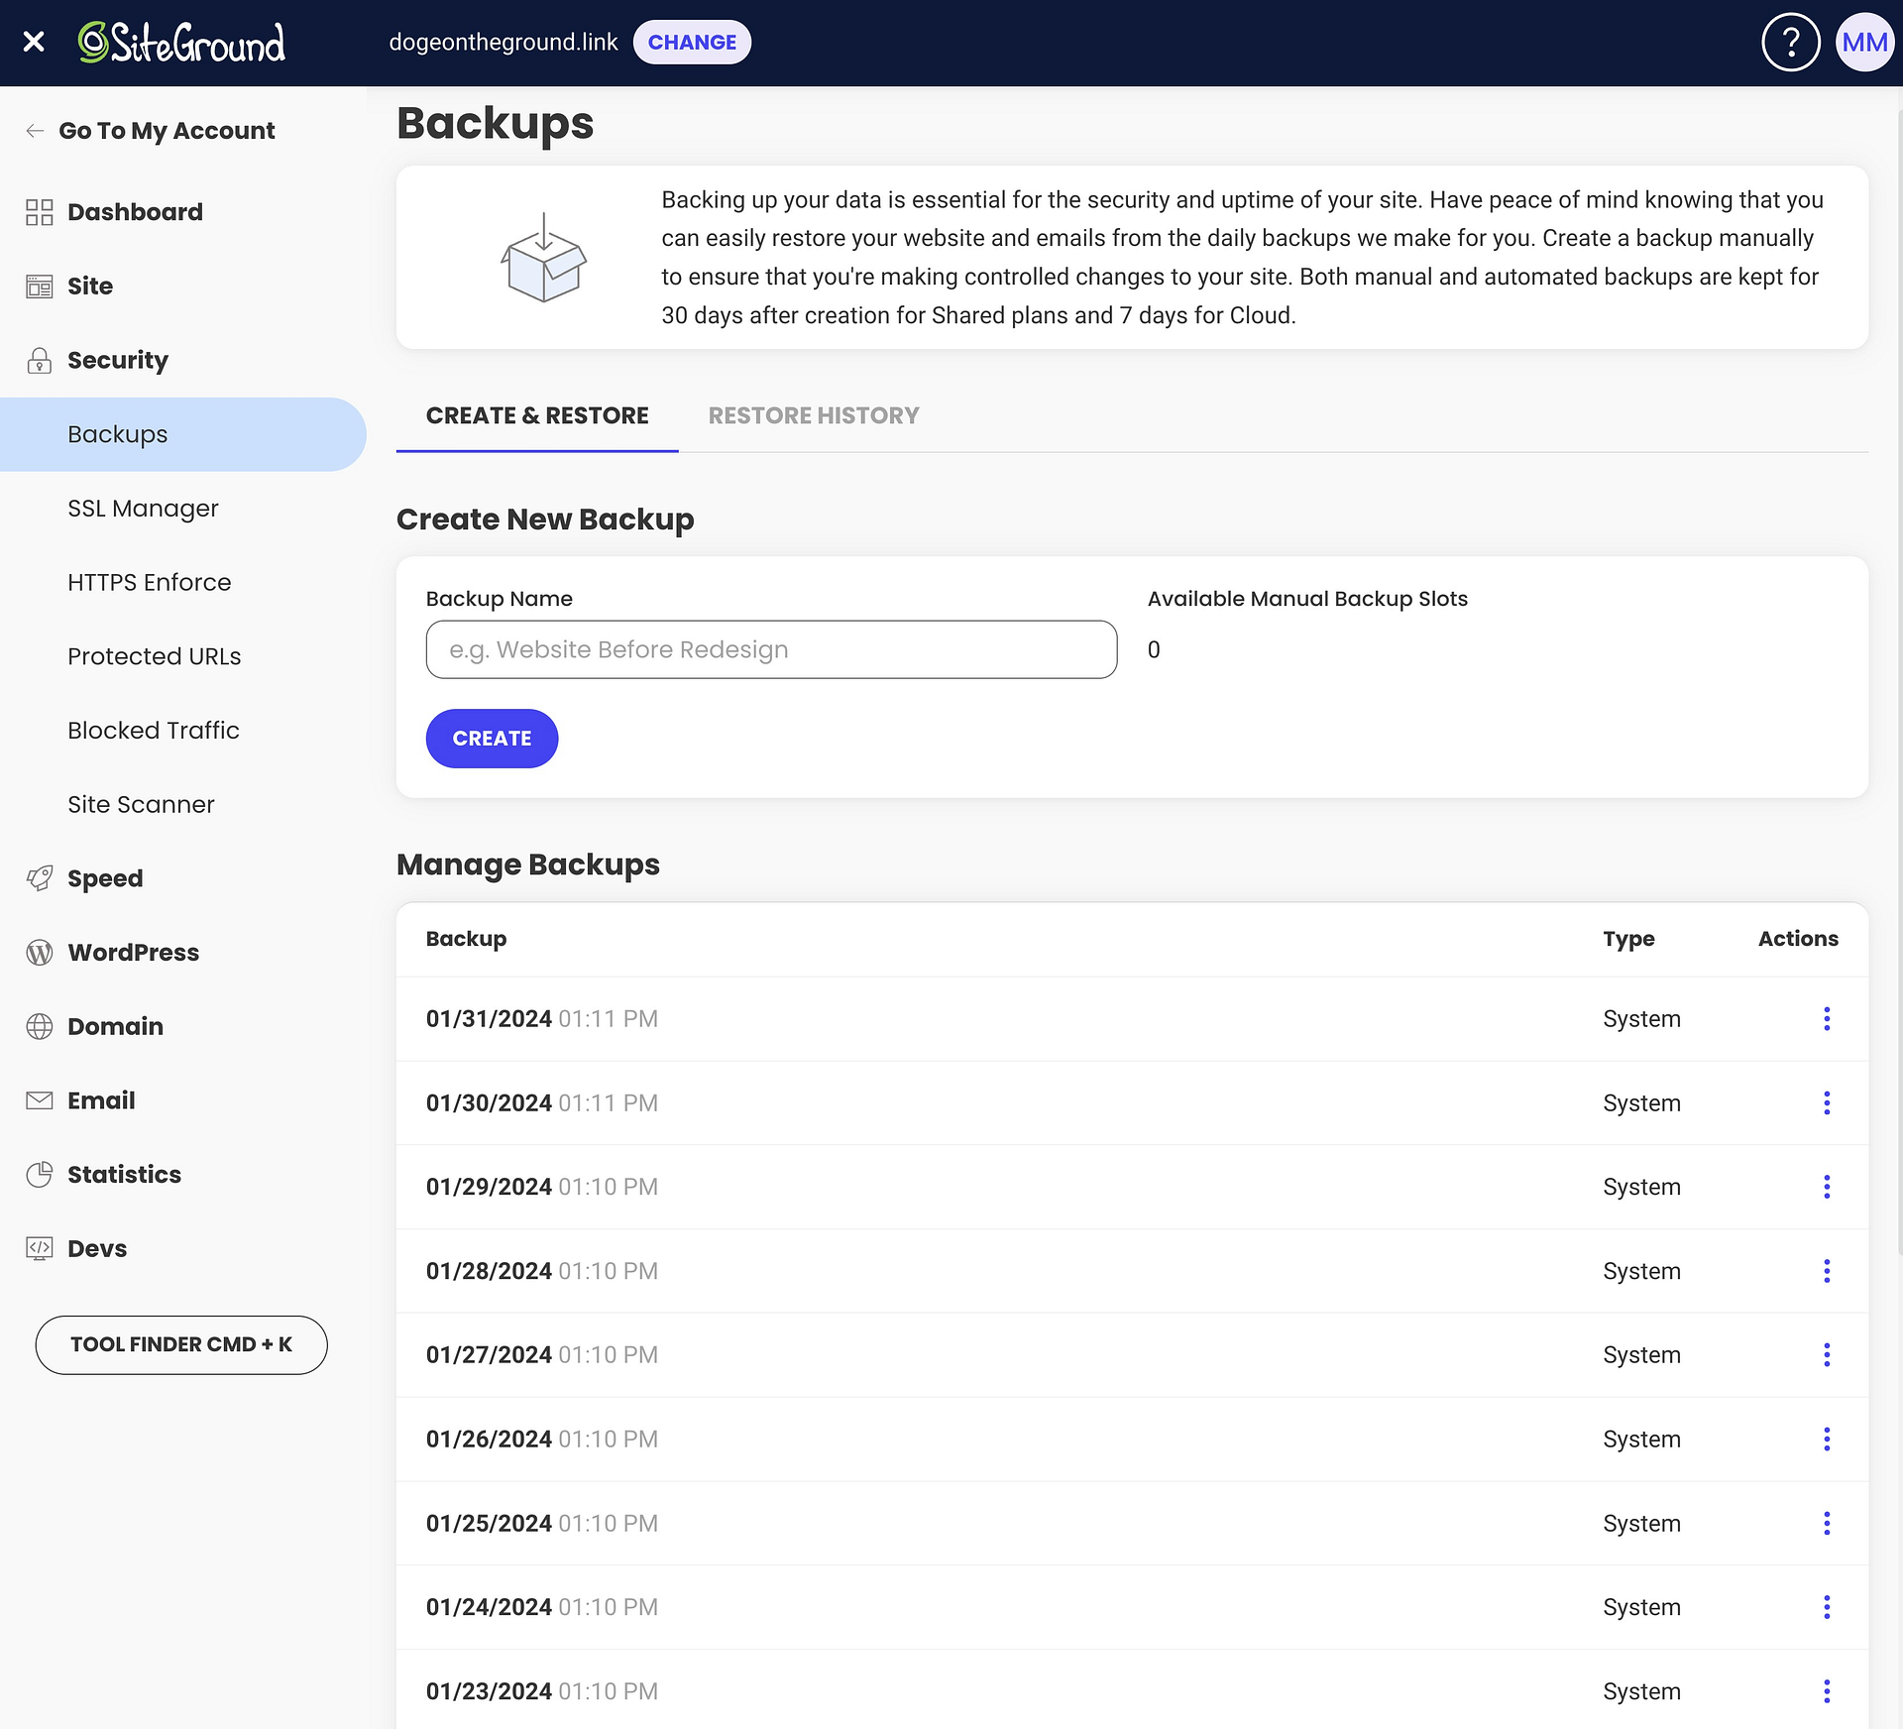Click the WordPress section icon
This screenshot has width=1903, height=1729.
click(40, 952)
